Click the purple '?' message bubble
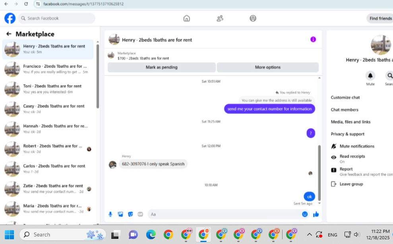This screenshot has height=244, width=393. (x=311, y=133)
